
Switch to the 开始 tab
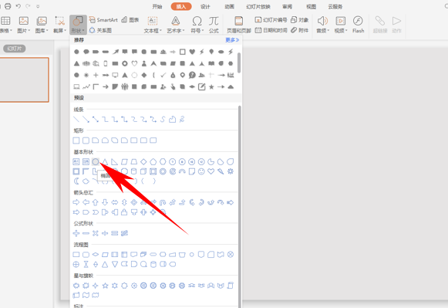tap(157, 7)
